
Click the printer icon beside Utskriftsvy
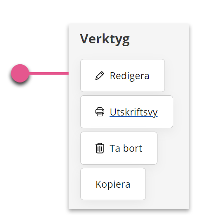[100, 112]
